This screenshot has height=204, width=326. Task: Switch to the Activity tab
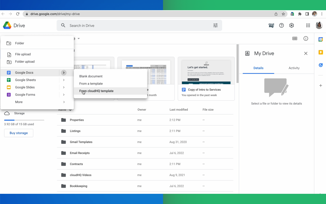click(294, 68)
